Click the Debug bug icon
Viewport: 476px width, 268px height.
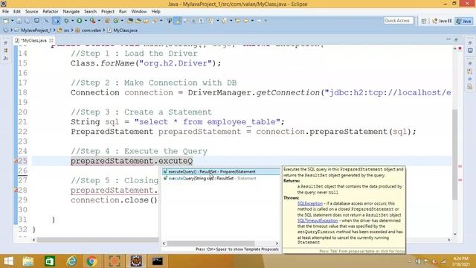66,21
